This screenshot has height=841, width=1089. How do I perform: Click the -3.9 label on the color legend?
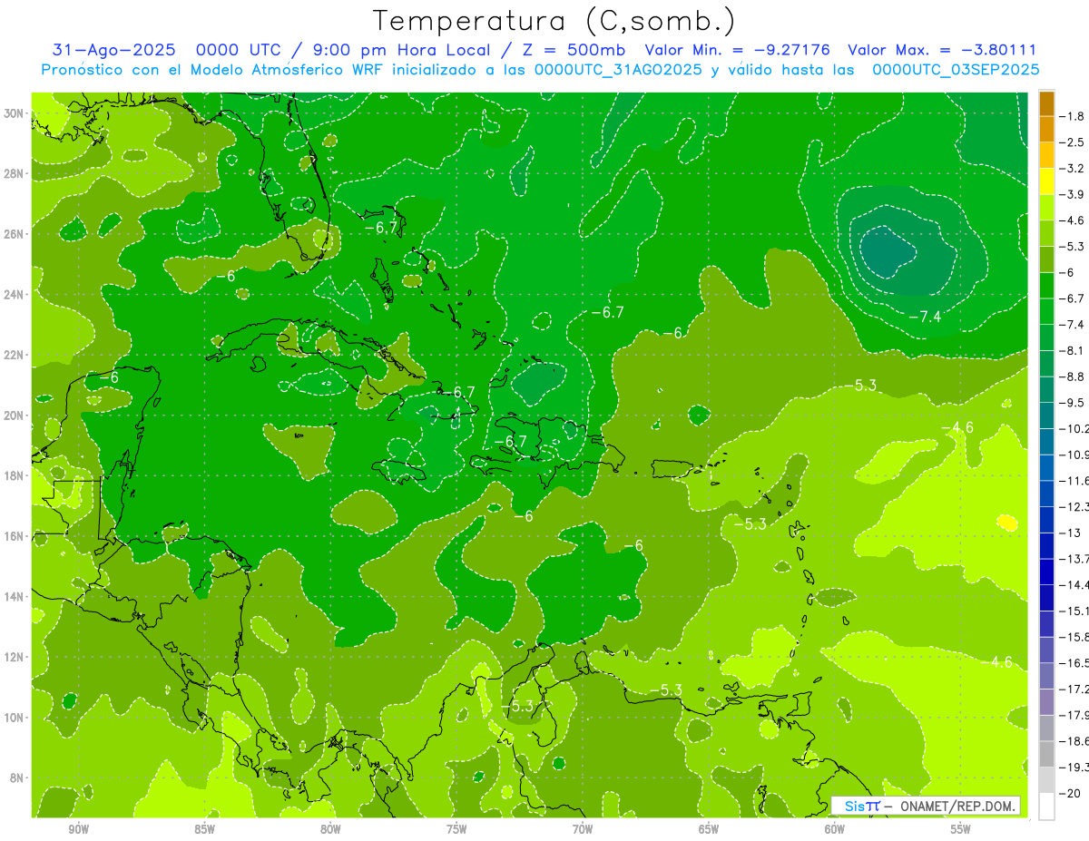point(1074,194)
